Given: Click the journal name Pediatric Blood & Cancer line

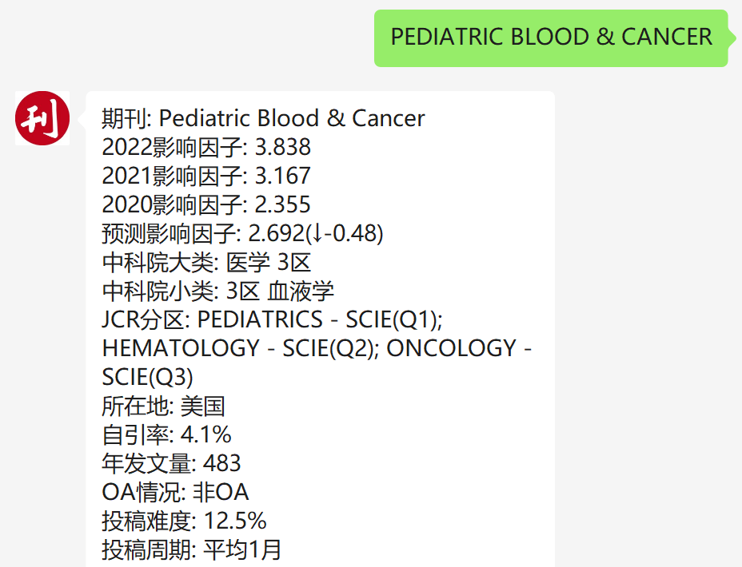Looking at the screenshot, I should click(x=263, y=118).
